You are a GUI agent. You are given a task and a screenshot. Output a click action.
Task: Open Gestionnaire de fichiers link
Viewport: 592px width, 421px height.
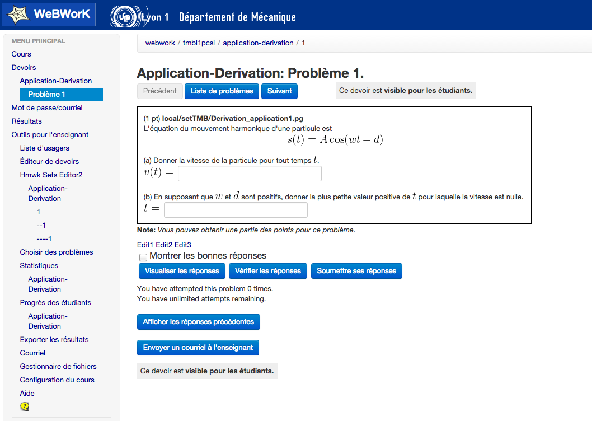click(58, 367)
